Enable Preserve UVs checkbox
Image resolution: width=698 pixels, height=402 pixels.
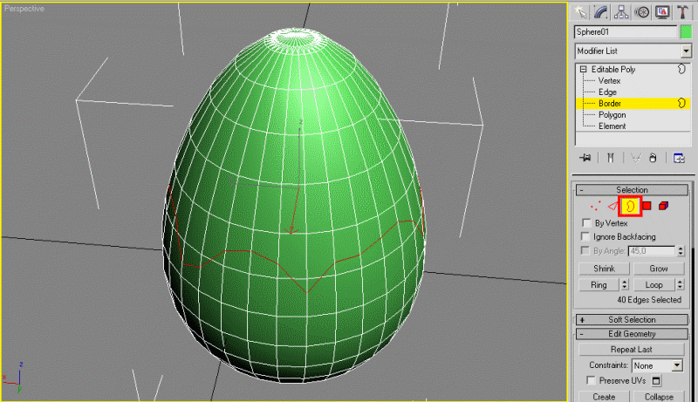(591, 380)
